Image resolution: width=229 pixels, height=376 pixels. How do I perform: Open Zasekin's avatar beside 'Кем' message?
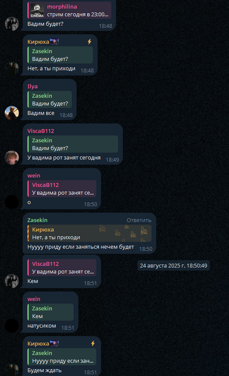tap(12, 281)
